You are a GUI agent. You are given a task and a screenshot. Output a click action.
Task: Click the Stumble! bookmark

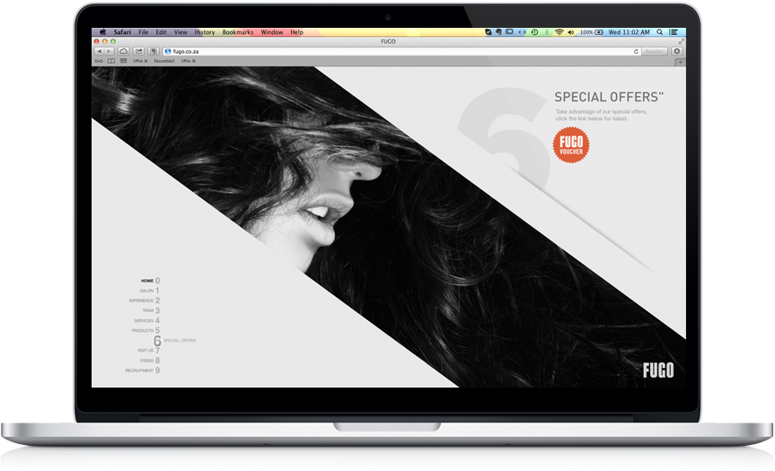[x=164, y=61]
